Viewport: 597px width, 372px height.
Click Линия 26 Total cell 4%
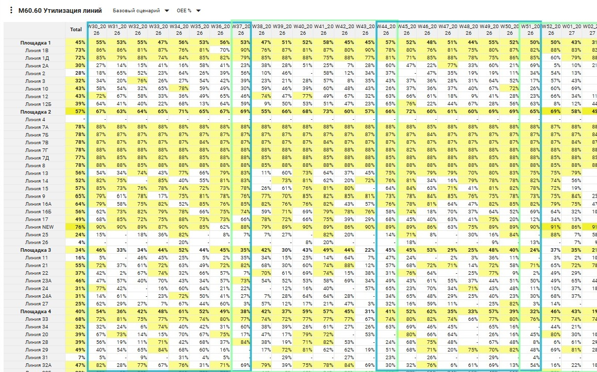(x=76, y=243)
